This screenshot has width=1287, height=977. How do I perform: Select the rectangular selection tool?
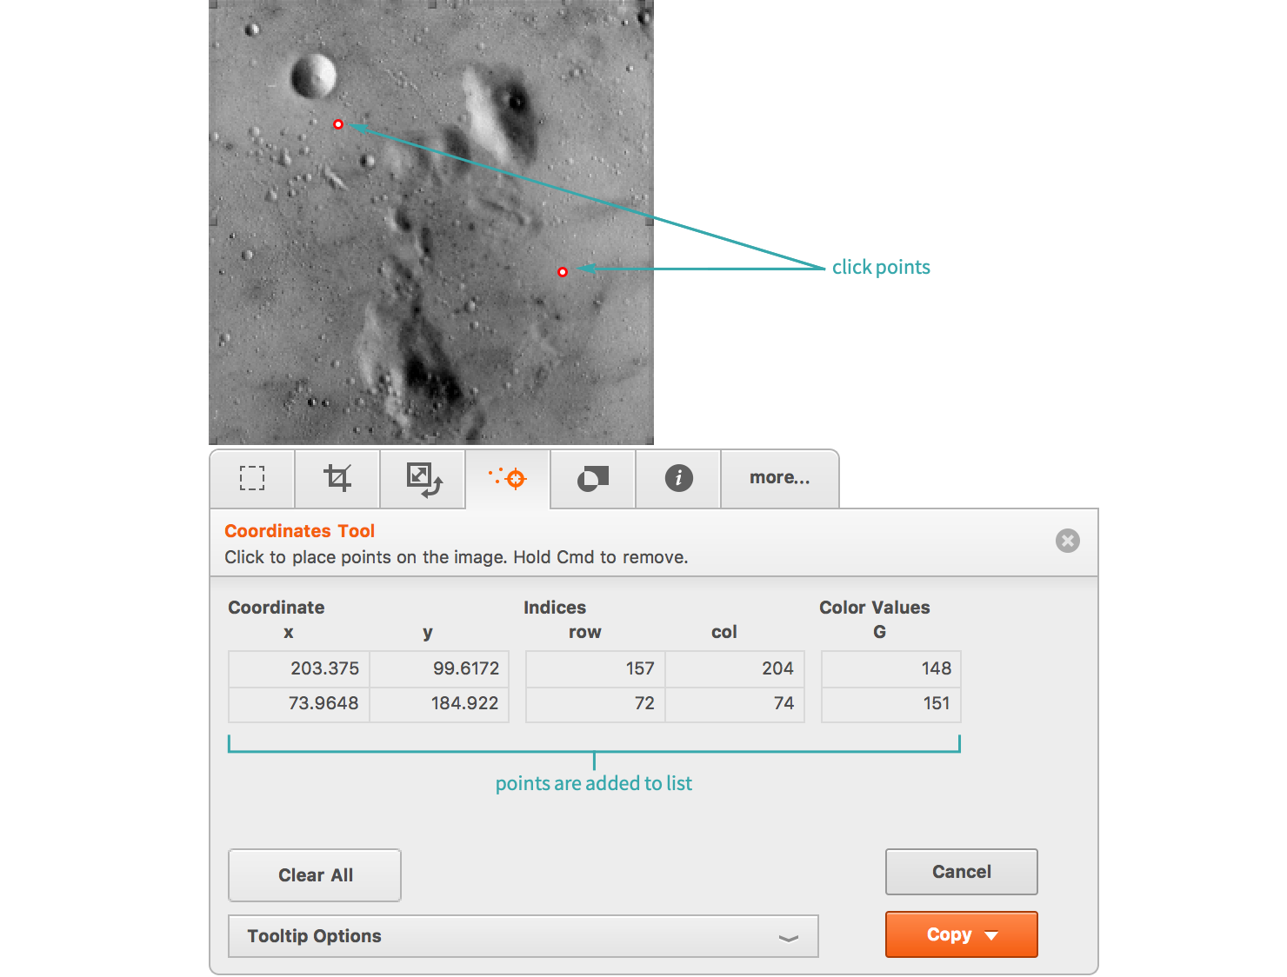click(252, 478)
